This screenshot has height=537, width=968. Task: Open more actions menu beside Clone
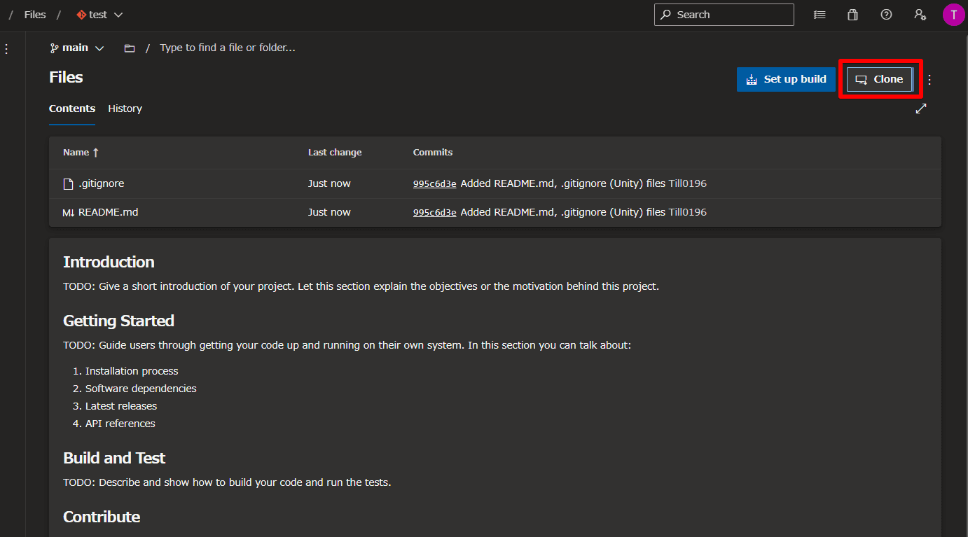click(929, 80)
